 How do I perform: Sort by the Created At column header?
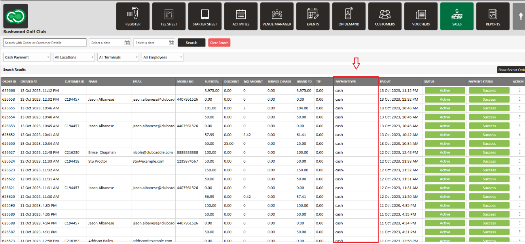pyautogui.click(x=41, y=82)
